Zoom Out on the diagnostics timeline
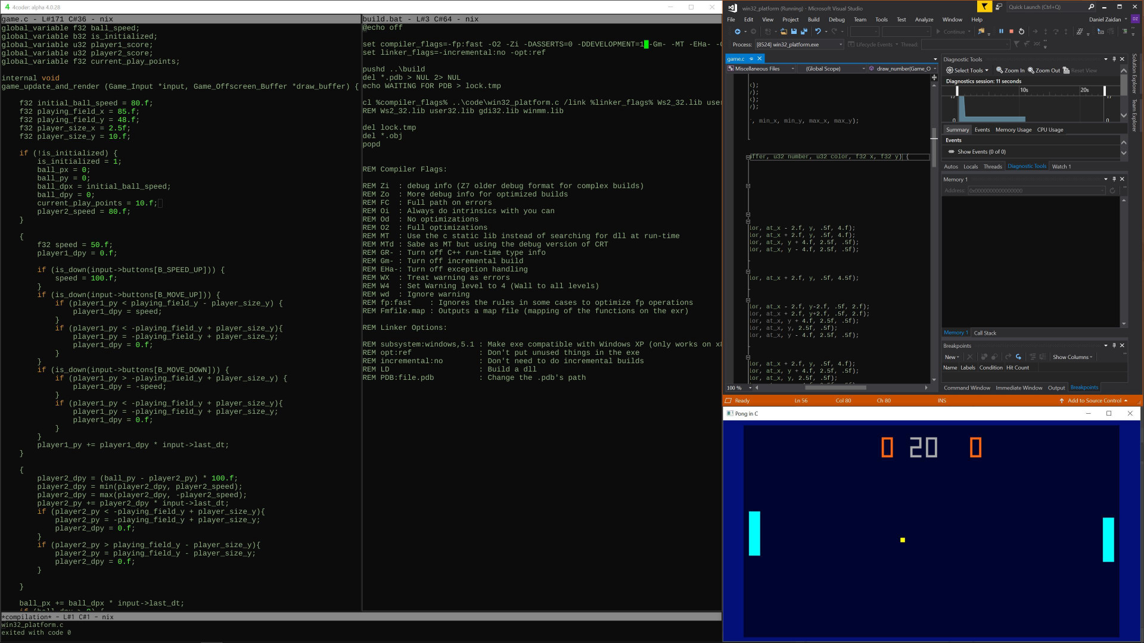The height and width of the screenshot is (643, 1144). click(x=1044, y=70)
